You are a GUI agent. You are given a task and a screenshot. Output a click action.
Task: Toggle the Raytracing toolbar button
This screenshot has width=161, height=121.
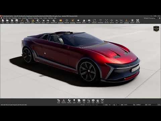(27, 21)
